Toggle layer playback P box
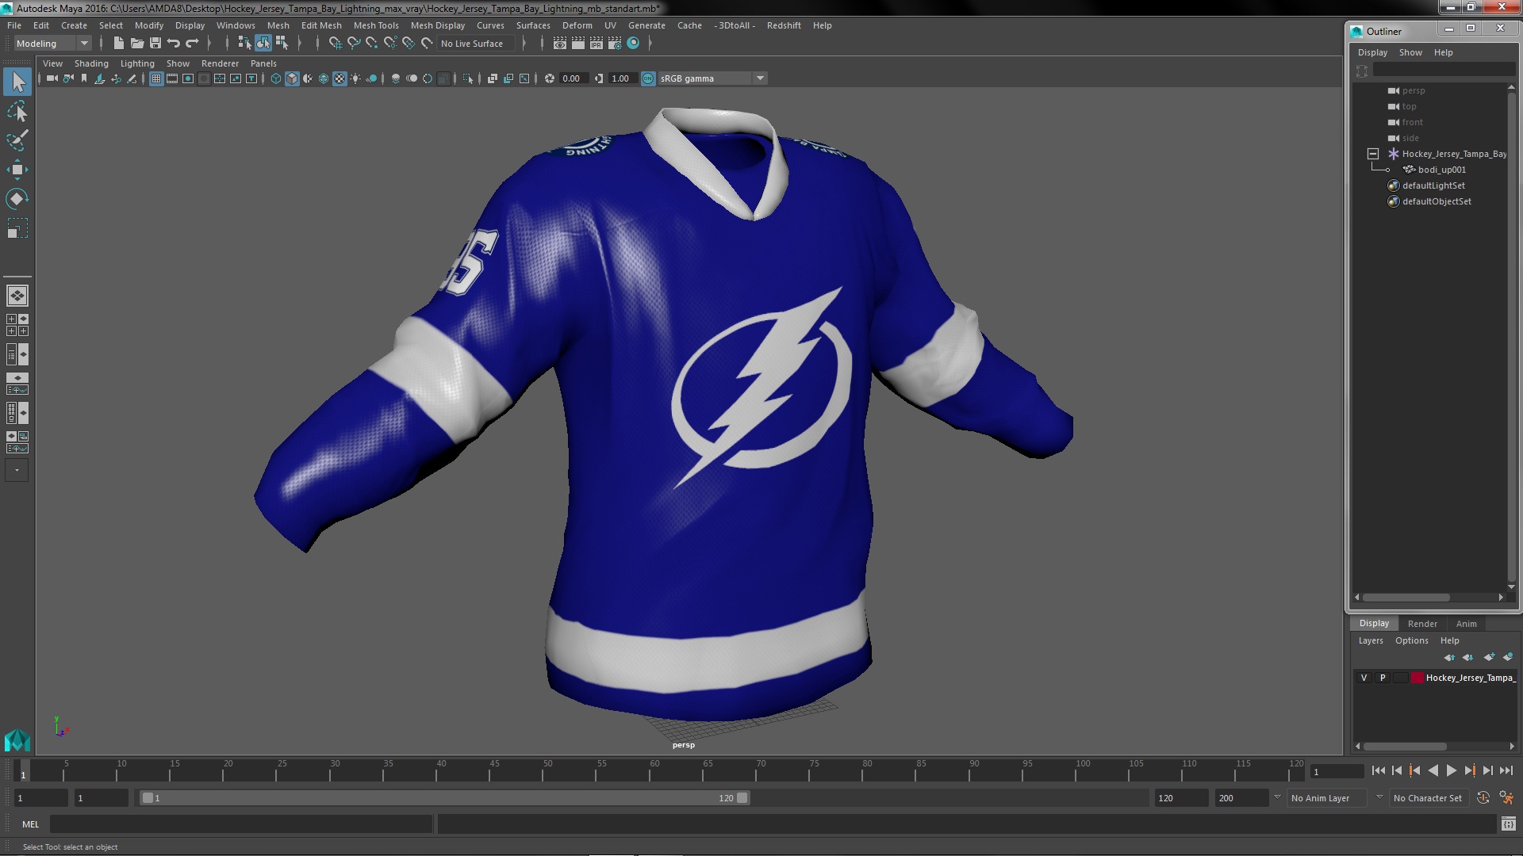1523x856 pixels. tap(1383, 678)
